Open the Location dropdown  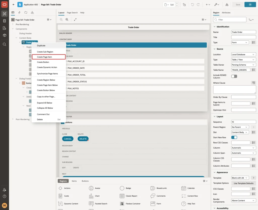tap(244, 55)
